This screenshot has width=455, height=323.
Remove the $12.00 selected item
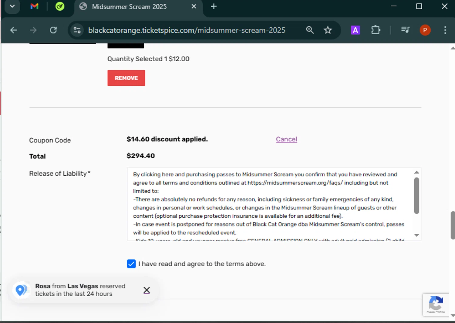(x=126, y=78)
